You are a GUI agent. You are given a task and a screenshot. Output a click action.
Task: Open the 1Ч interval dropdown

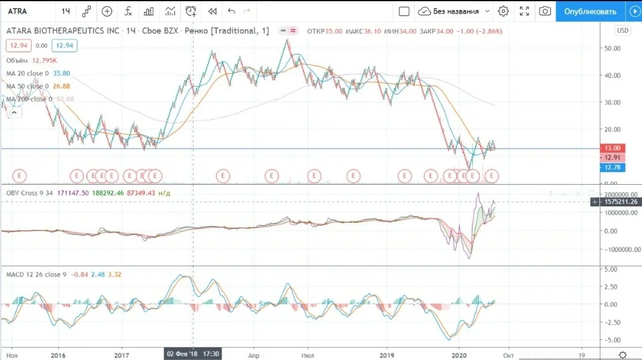pyautogui.click(x=66, y=11)
